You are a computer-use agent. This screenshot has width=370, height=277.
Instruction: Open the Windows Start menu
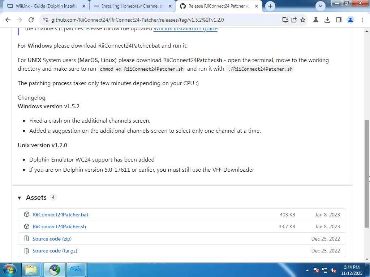pyautogui.click(x=9, y=270)
